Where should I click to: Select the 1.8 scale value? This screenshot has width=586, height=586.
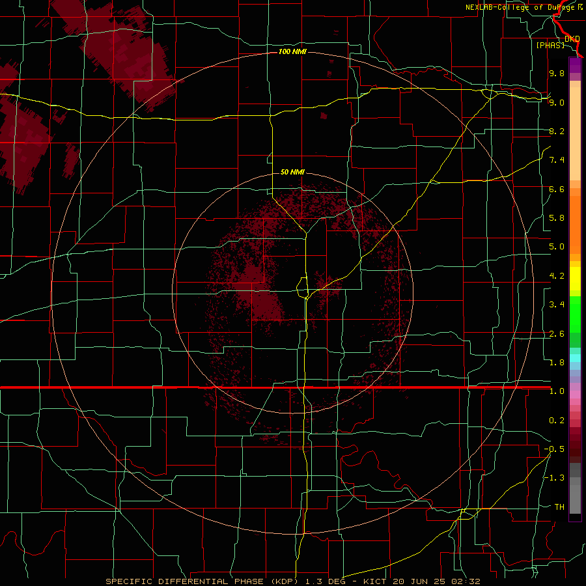[557, 363]
